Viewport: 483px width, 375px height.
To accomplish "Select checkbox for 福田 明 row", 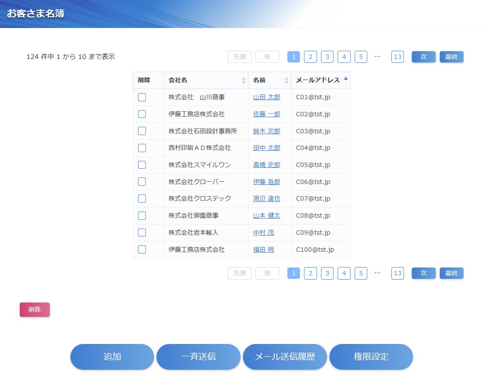I will click(x=142, y=250).
